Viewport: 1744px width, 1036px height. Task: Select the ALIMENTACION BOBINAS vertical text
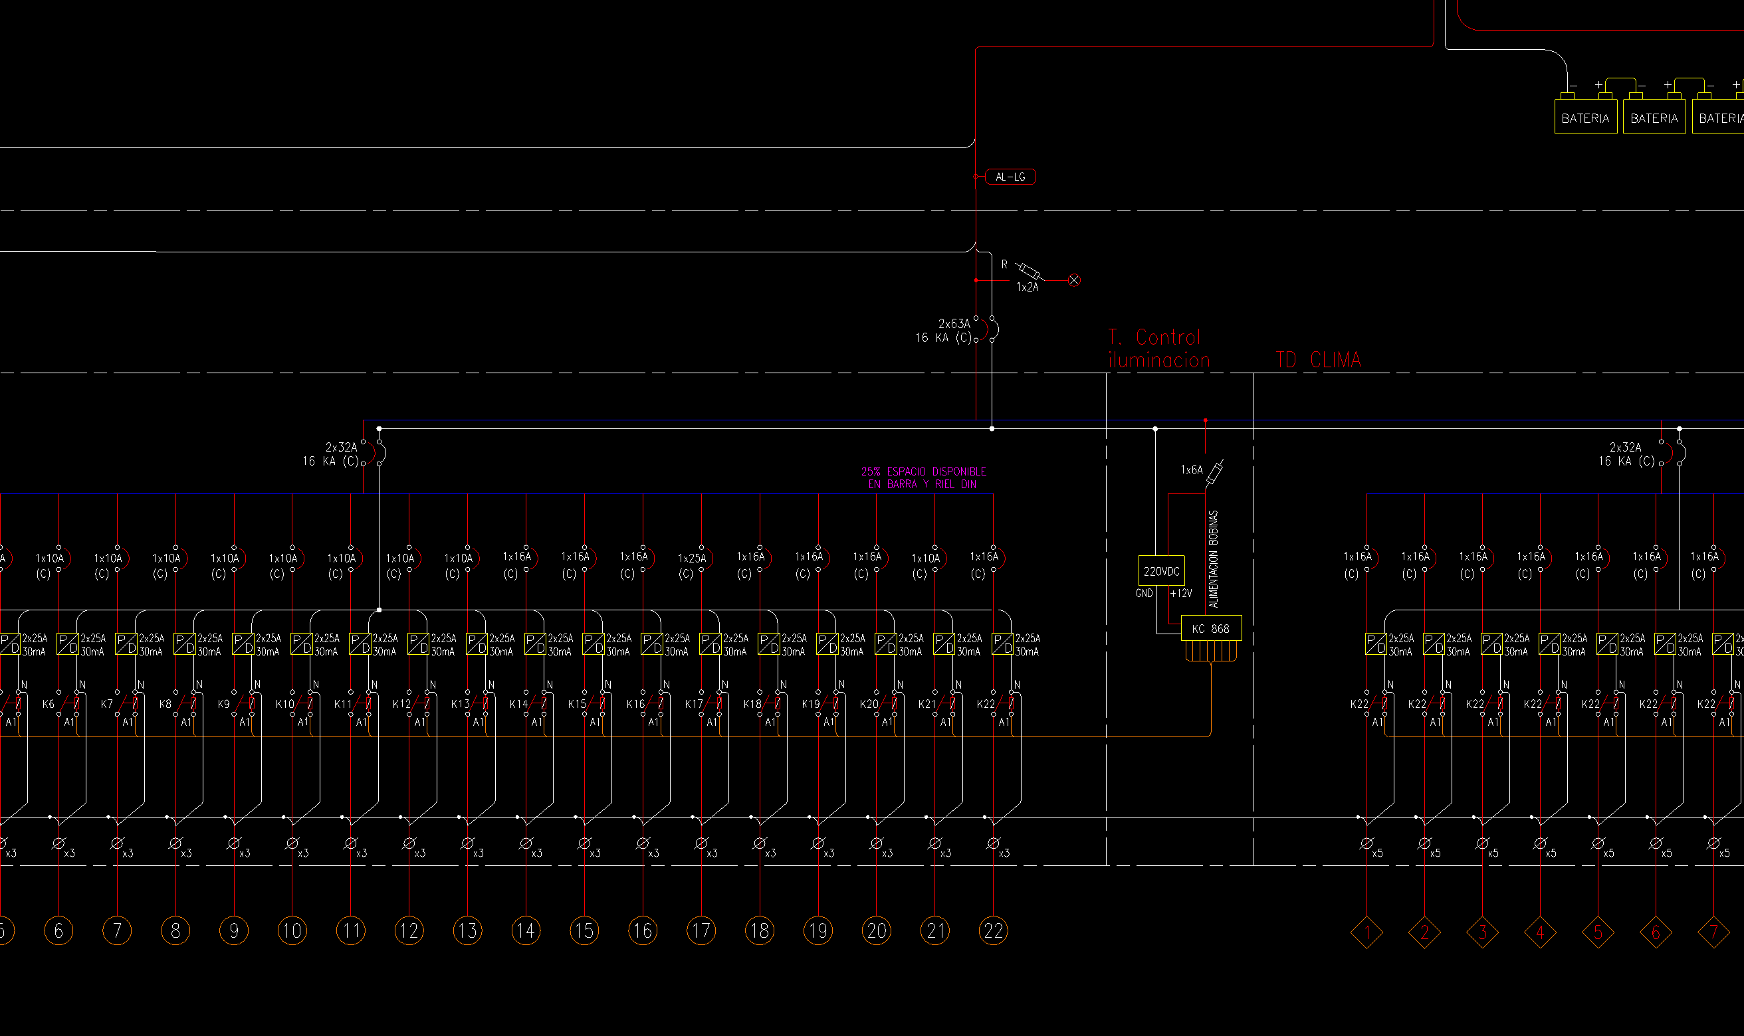pyautogui.click(x=1213, y=559)
